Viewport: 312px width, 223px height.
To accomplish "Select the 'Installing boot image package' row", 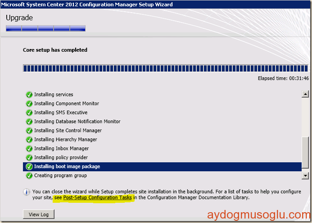I will pos(162,166).
